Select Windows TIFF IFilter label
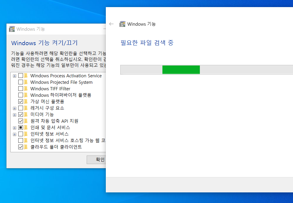This screenshot has width=293, height=203. tap(50, 89)
